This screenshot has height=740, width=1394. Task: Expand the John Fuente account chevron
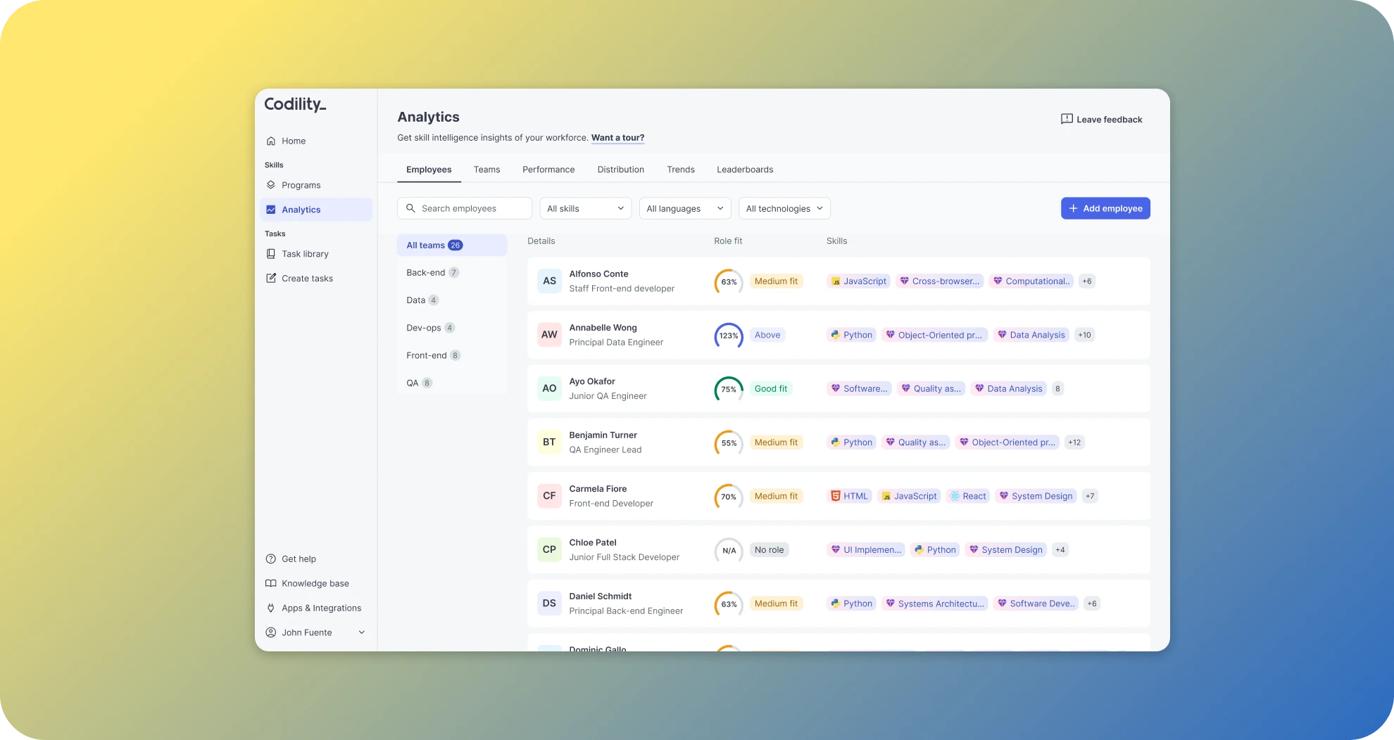[x=362, y=632]
